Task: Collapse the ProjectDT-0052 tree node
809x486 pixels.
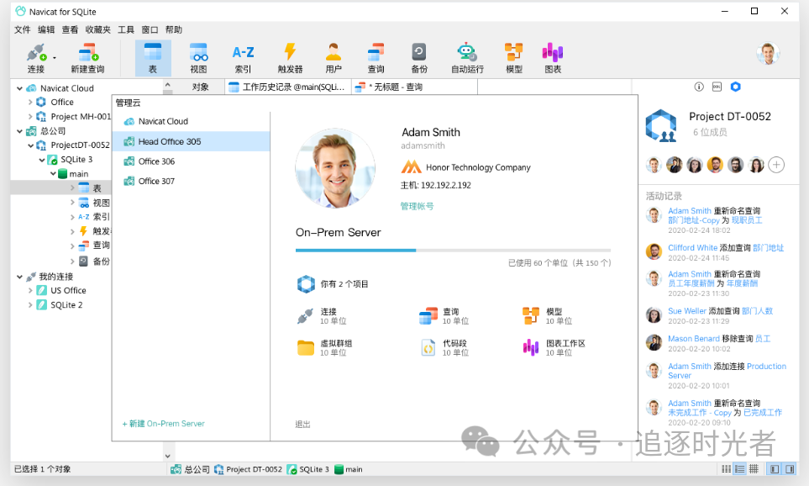Action: [x=30, y=145]
